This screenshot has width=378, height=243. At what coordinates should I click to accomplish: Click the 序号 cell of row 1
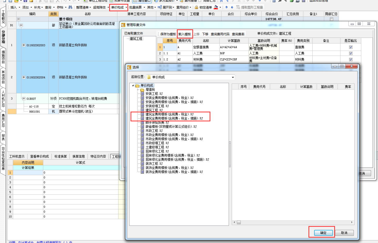169,47
